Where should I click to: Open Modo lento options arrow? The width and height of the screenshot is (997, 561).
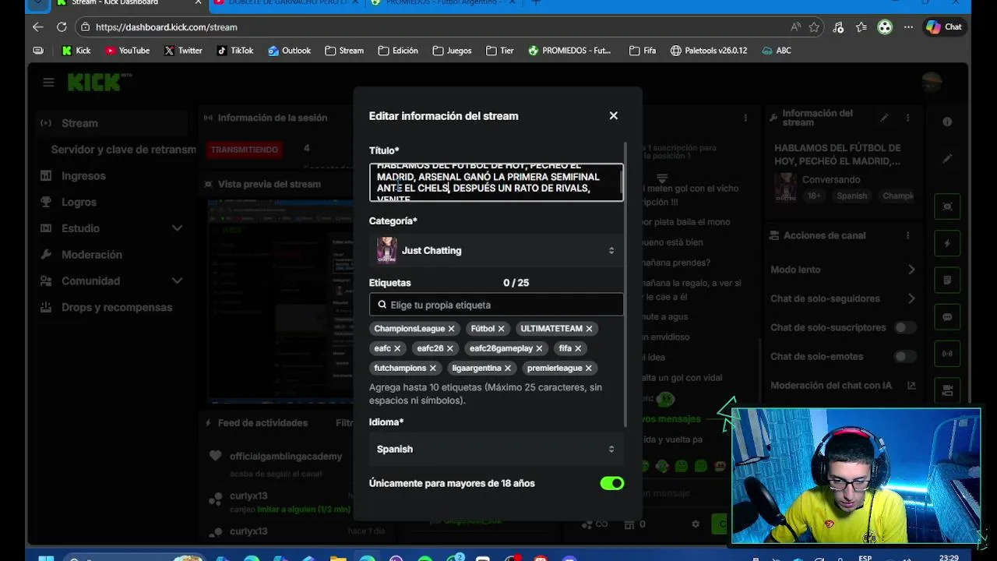pos(911,270)
